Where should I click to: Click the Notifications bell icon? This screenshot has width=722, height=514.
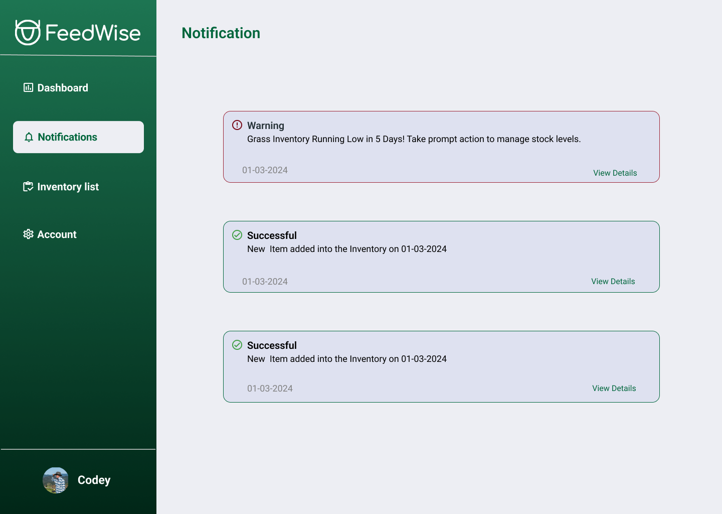point(29,137)
